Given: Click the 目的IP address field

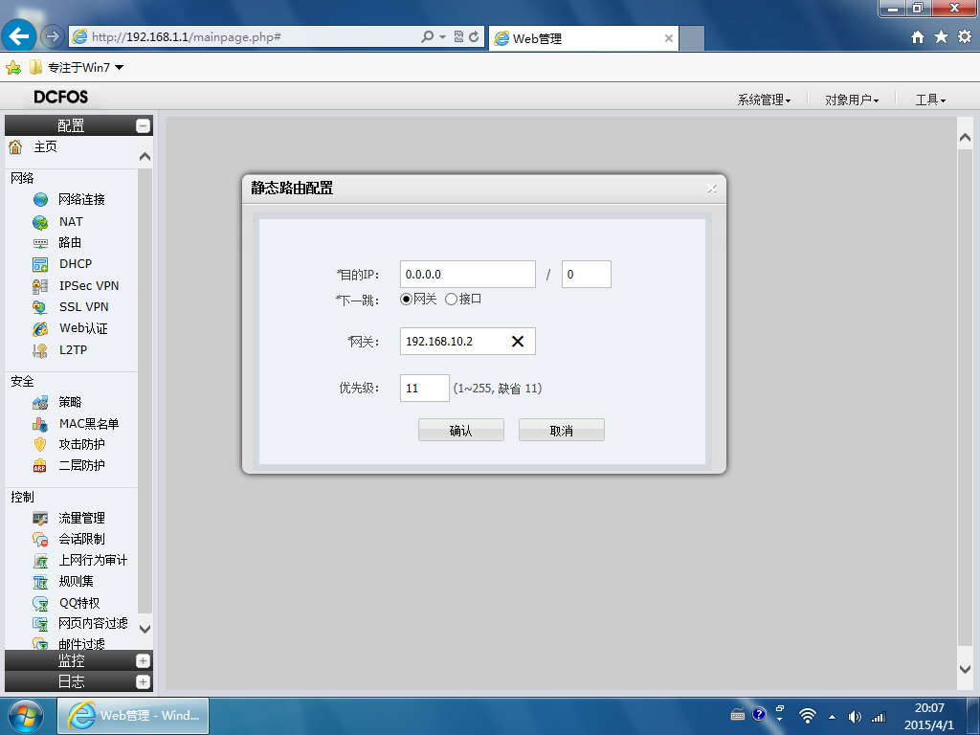Looking at the screenshot, I should [x=467, y=275].
